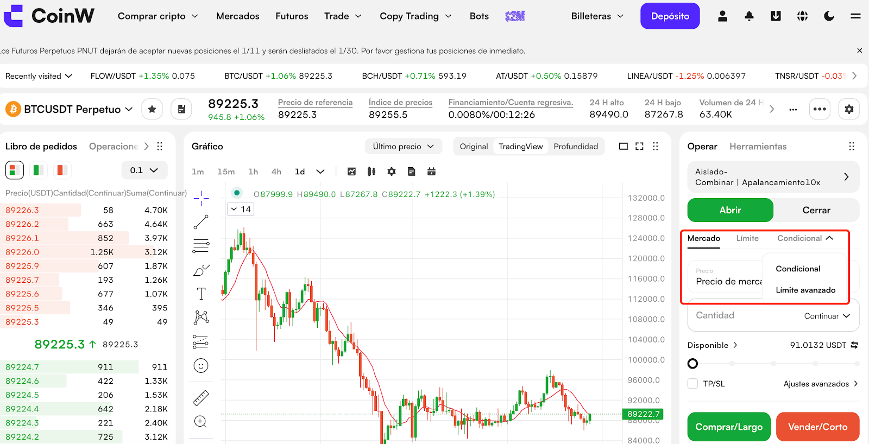Click the position size slider handle
Viewport: 869px width, 444px height.
[x=693, y=364]
